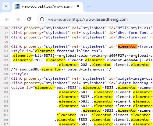Open the tab search dropdown arrow

click(6, 6)
